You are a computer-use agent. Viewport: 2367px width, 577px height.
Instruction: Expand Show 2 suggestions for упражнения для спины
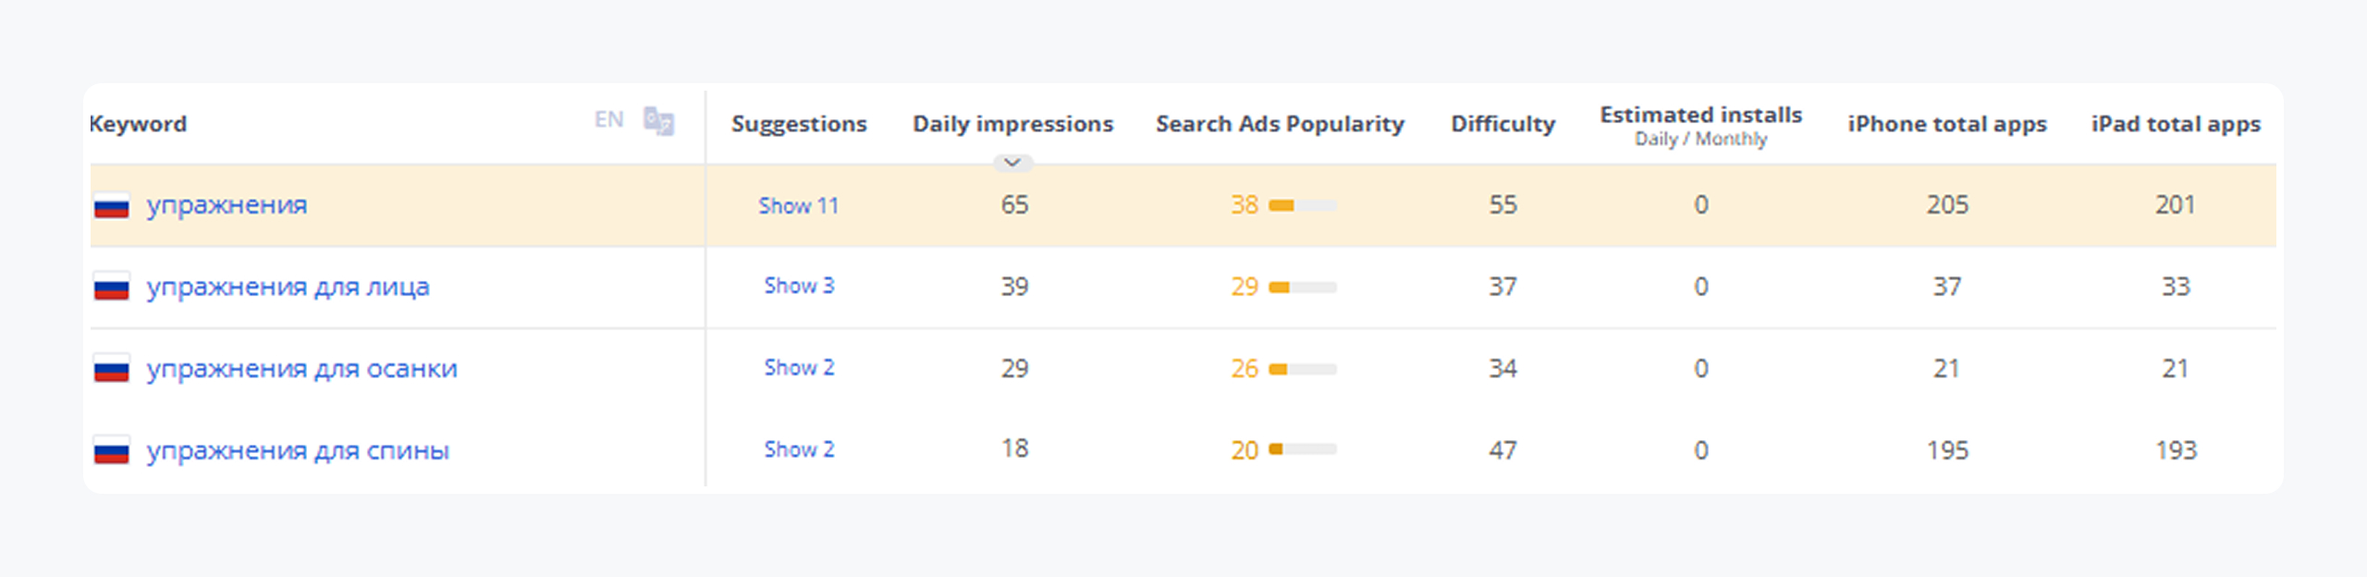pyautogui.click(x=799, y=449)
